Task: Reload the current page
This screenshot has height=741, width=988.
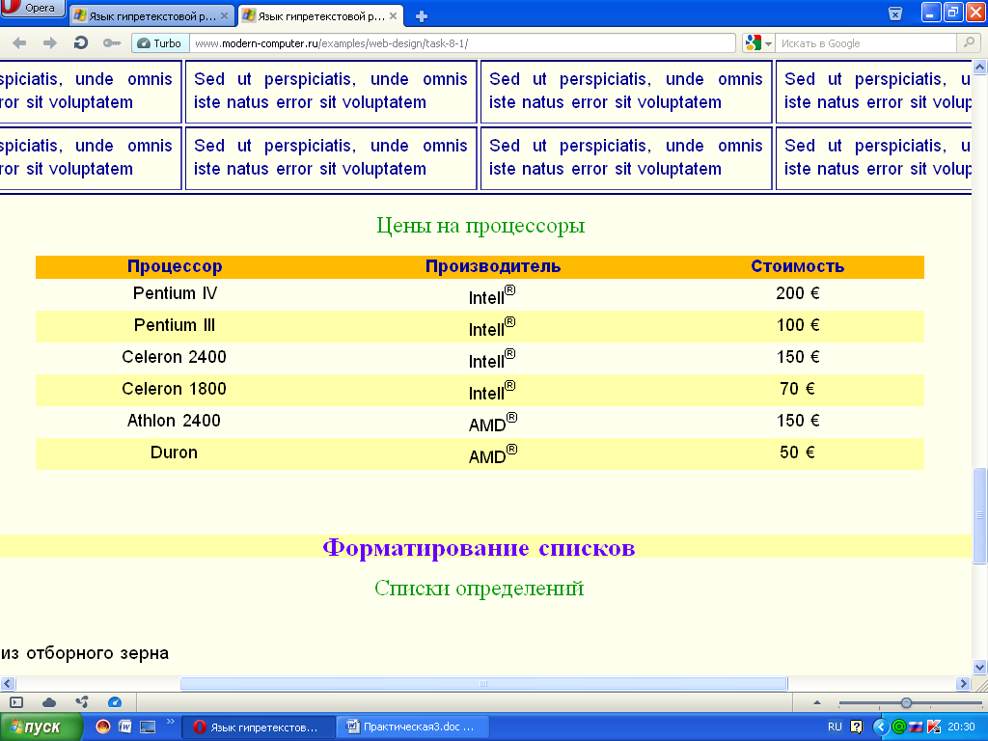Action: pyautogui.click(x=80, y=42)
